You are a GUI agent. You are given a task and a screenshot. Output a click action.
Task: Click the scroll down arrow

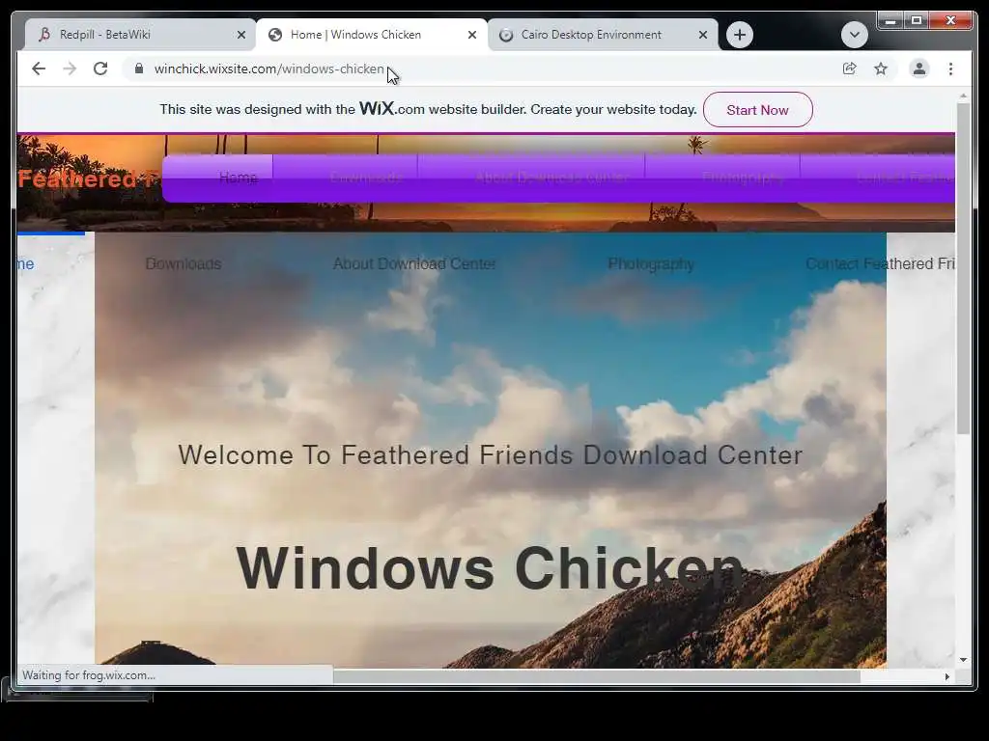963,660
